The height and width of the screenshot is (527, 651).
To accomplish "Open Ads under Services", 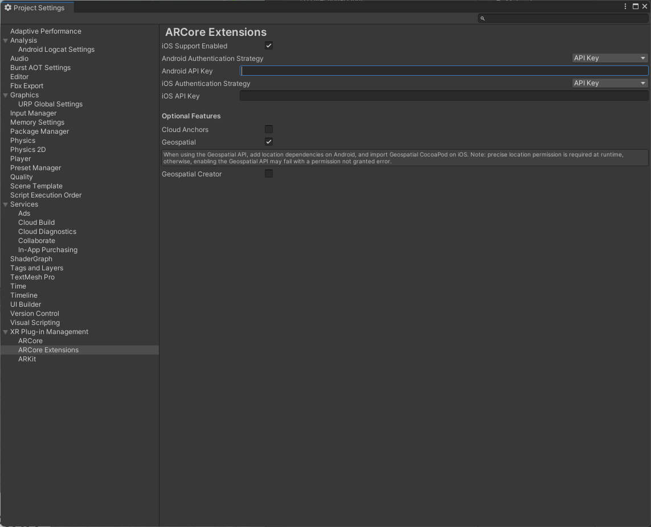I will tap(24, 214).
